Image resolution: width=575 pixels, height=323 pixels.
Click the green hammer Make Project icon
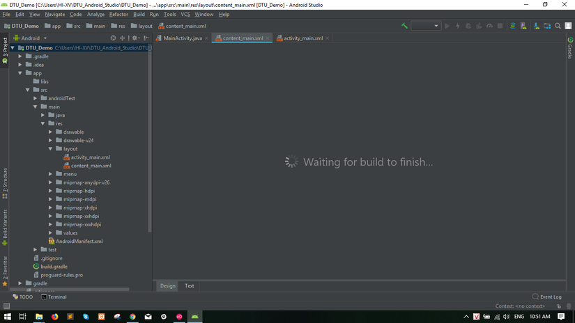404,26
